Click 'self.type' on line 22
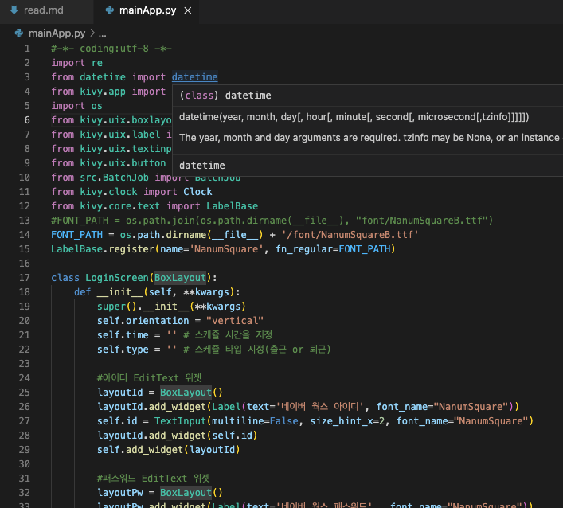 tap(123, 350)
